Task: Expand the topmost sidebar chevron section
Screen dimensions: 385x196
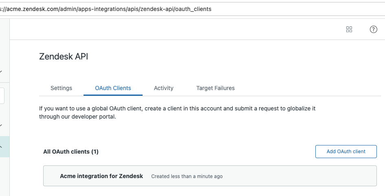Action: coord(1,72)
